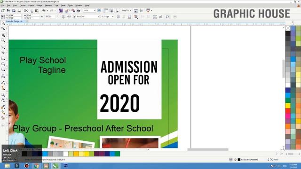Activate the Zoom magnifier tool
This screenshot has width=301, height=169.
coord(3,40)
